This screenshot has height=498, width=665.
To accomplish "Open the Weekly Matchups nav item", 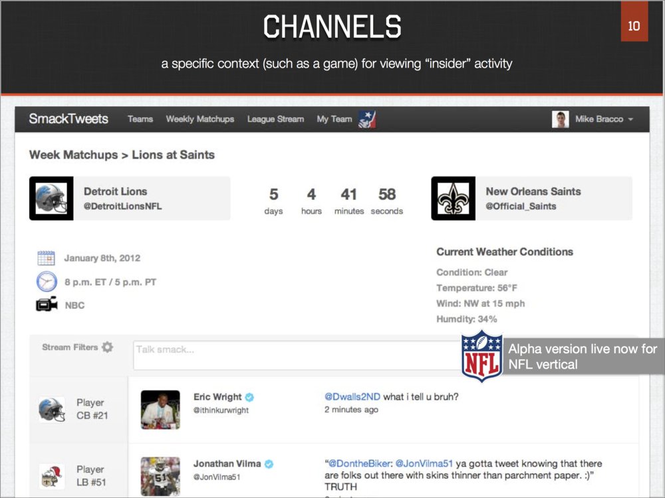I will pos(199,119).
